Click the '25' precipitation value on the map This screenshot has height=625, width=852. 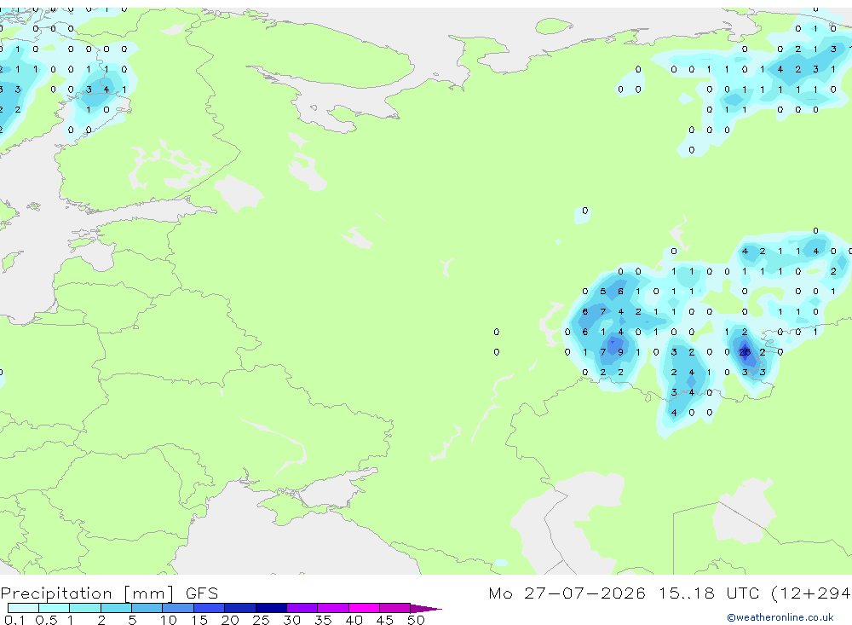pyautogui.click(x=745, y=352)
